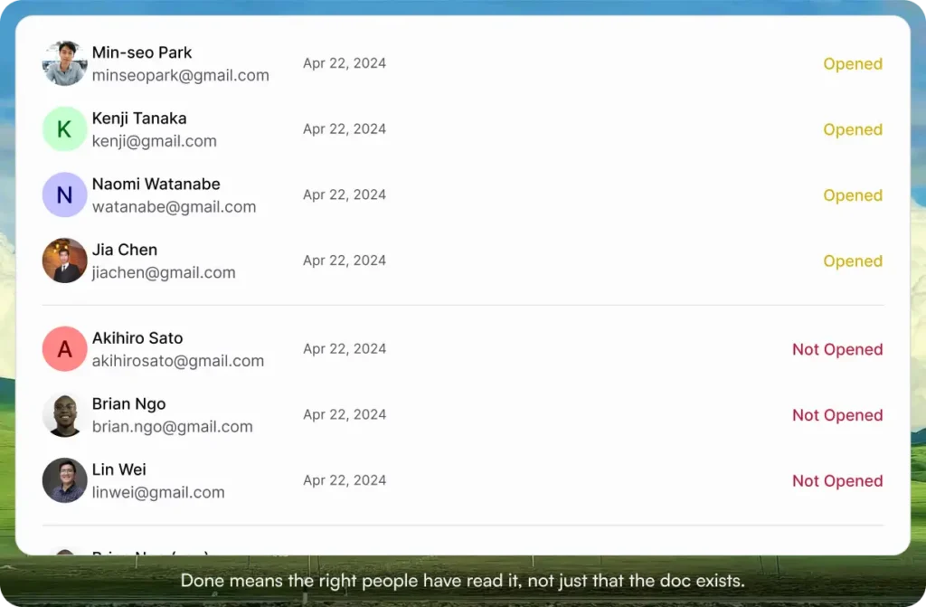
Task: Click the date in Min-seo Park's row
Action: pos(345,63)
